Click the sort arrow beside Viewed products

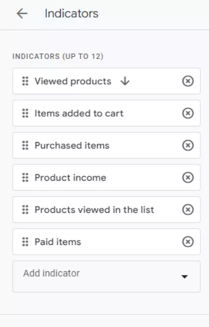tap(125, 81)
